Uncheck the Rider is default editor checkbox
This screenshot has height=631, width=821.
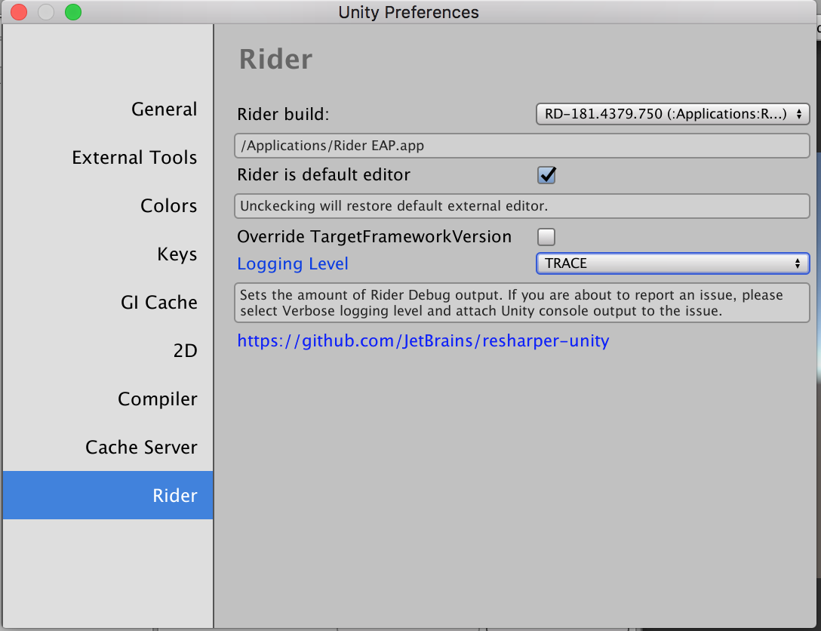point(546,174)
